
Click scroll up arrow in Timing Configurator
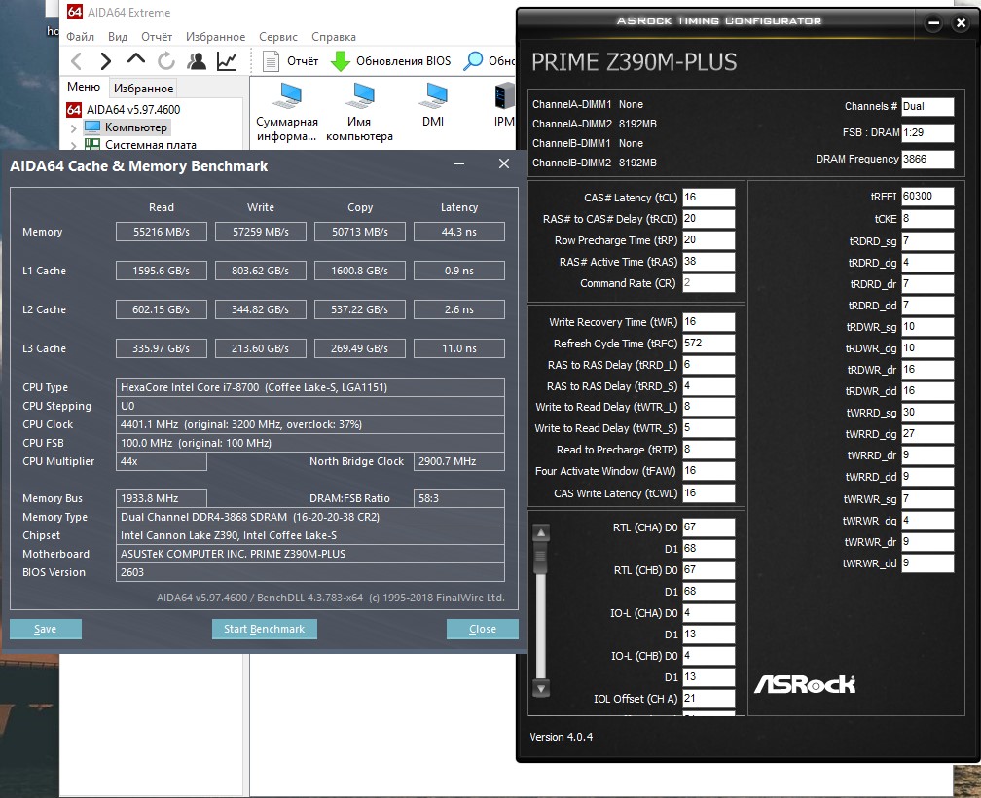[541, 533]
